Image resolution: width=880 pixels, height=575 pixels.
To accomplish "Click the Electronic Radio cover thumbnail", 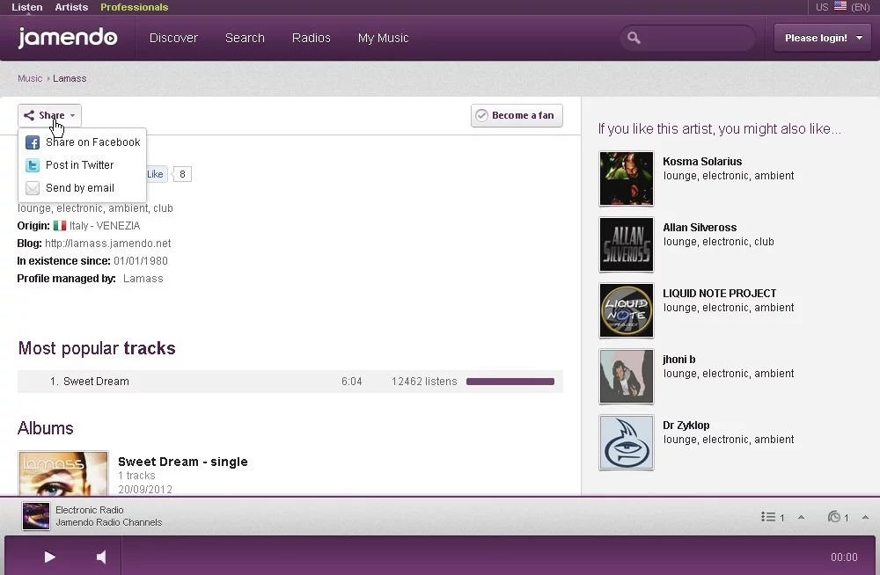I will pos(36,516).
